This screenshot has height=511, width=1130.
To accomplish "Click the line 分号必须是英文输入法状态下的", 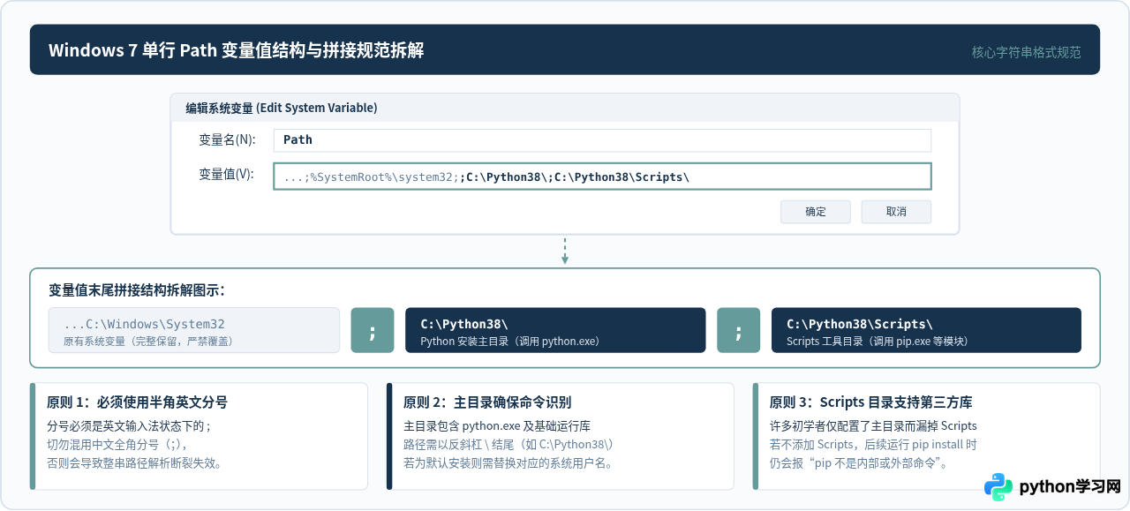I will coord(129,425).
